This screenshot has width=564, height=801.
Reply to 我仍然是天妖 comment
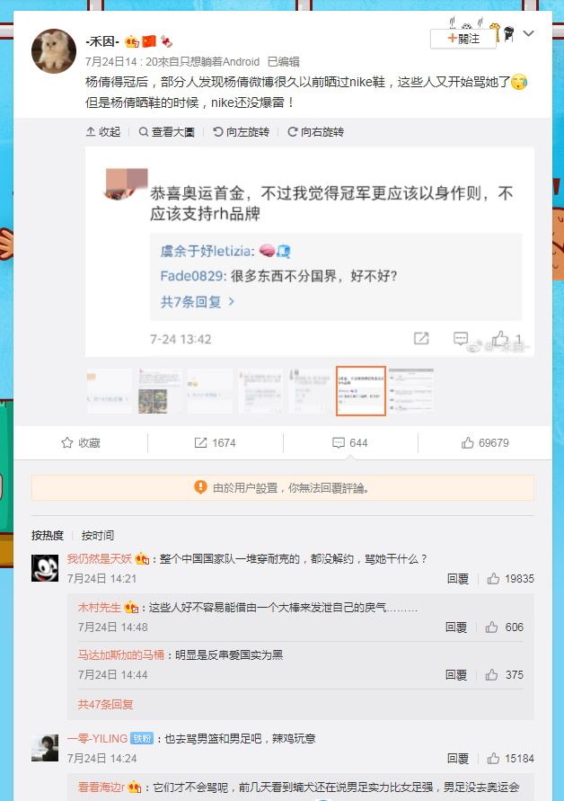coord(457,579)
